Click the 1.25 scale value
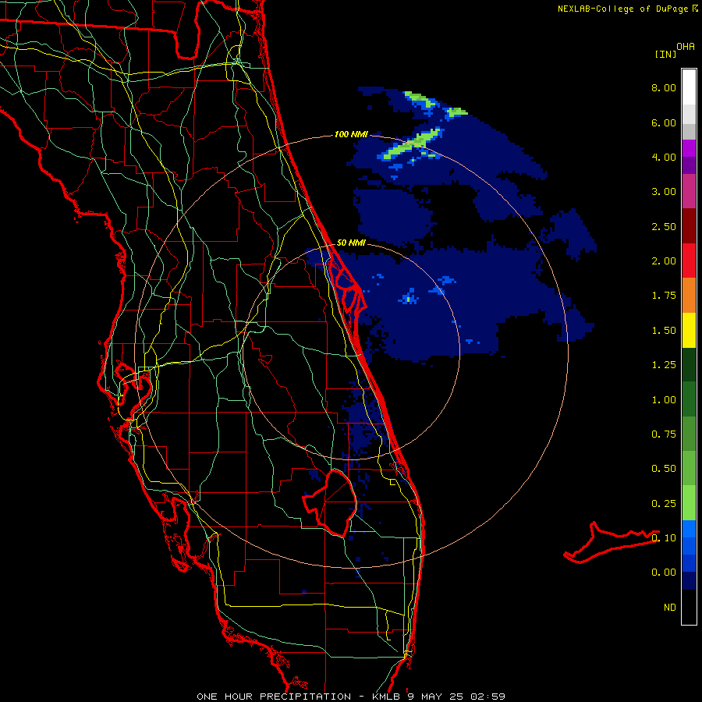This screenshot has width=702, height=702. (664, 365)
